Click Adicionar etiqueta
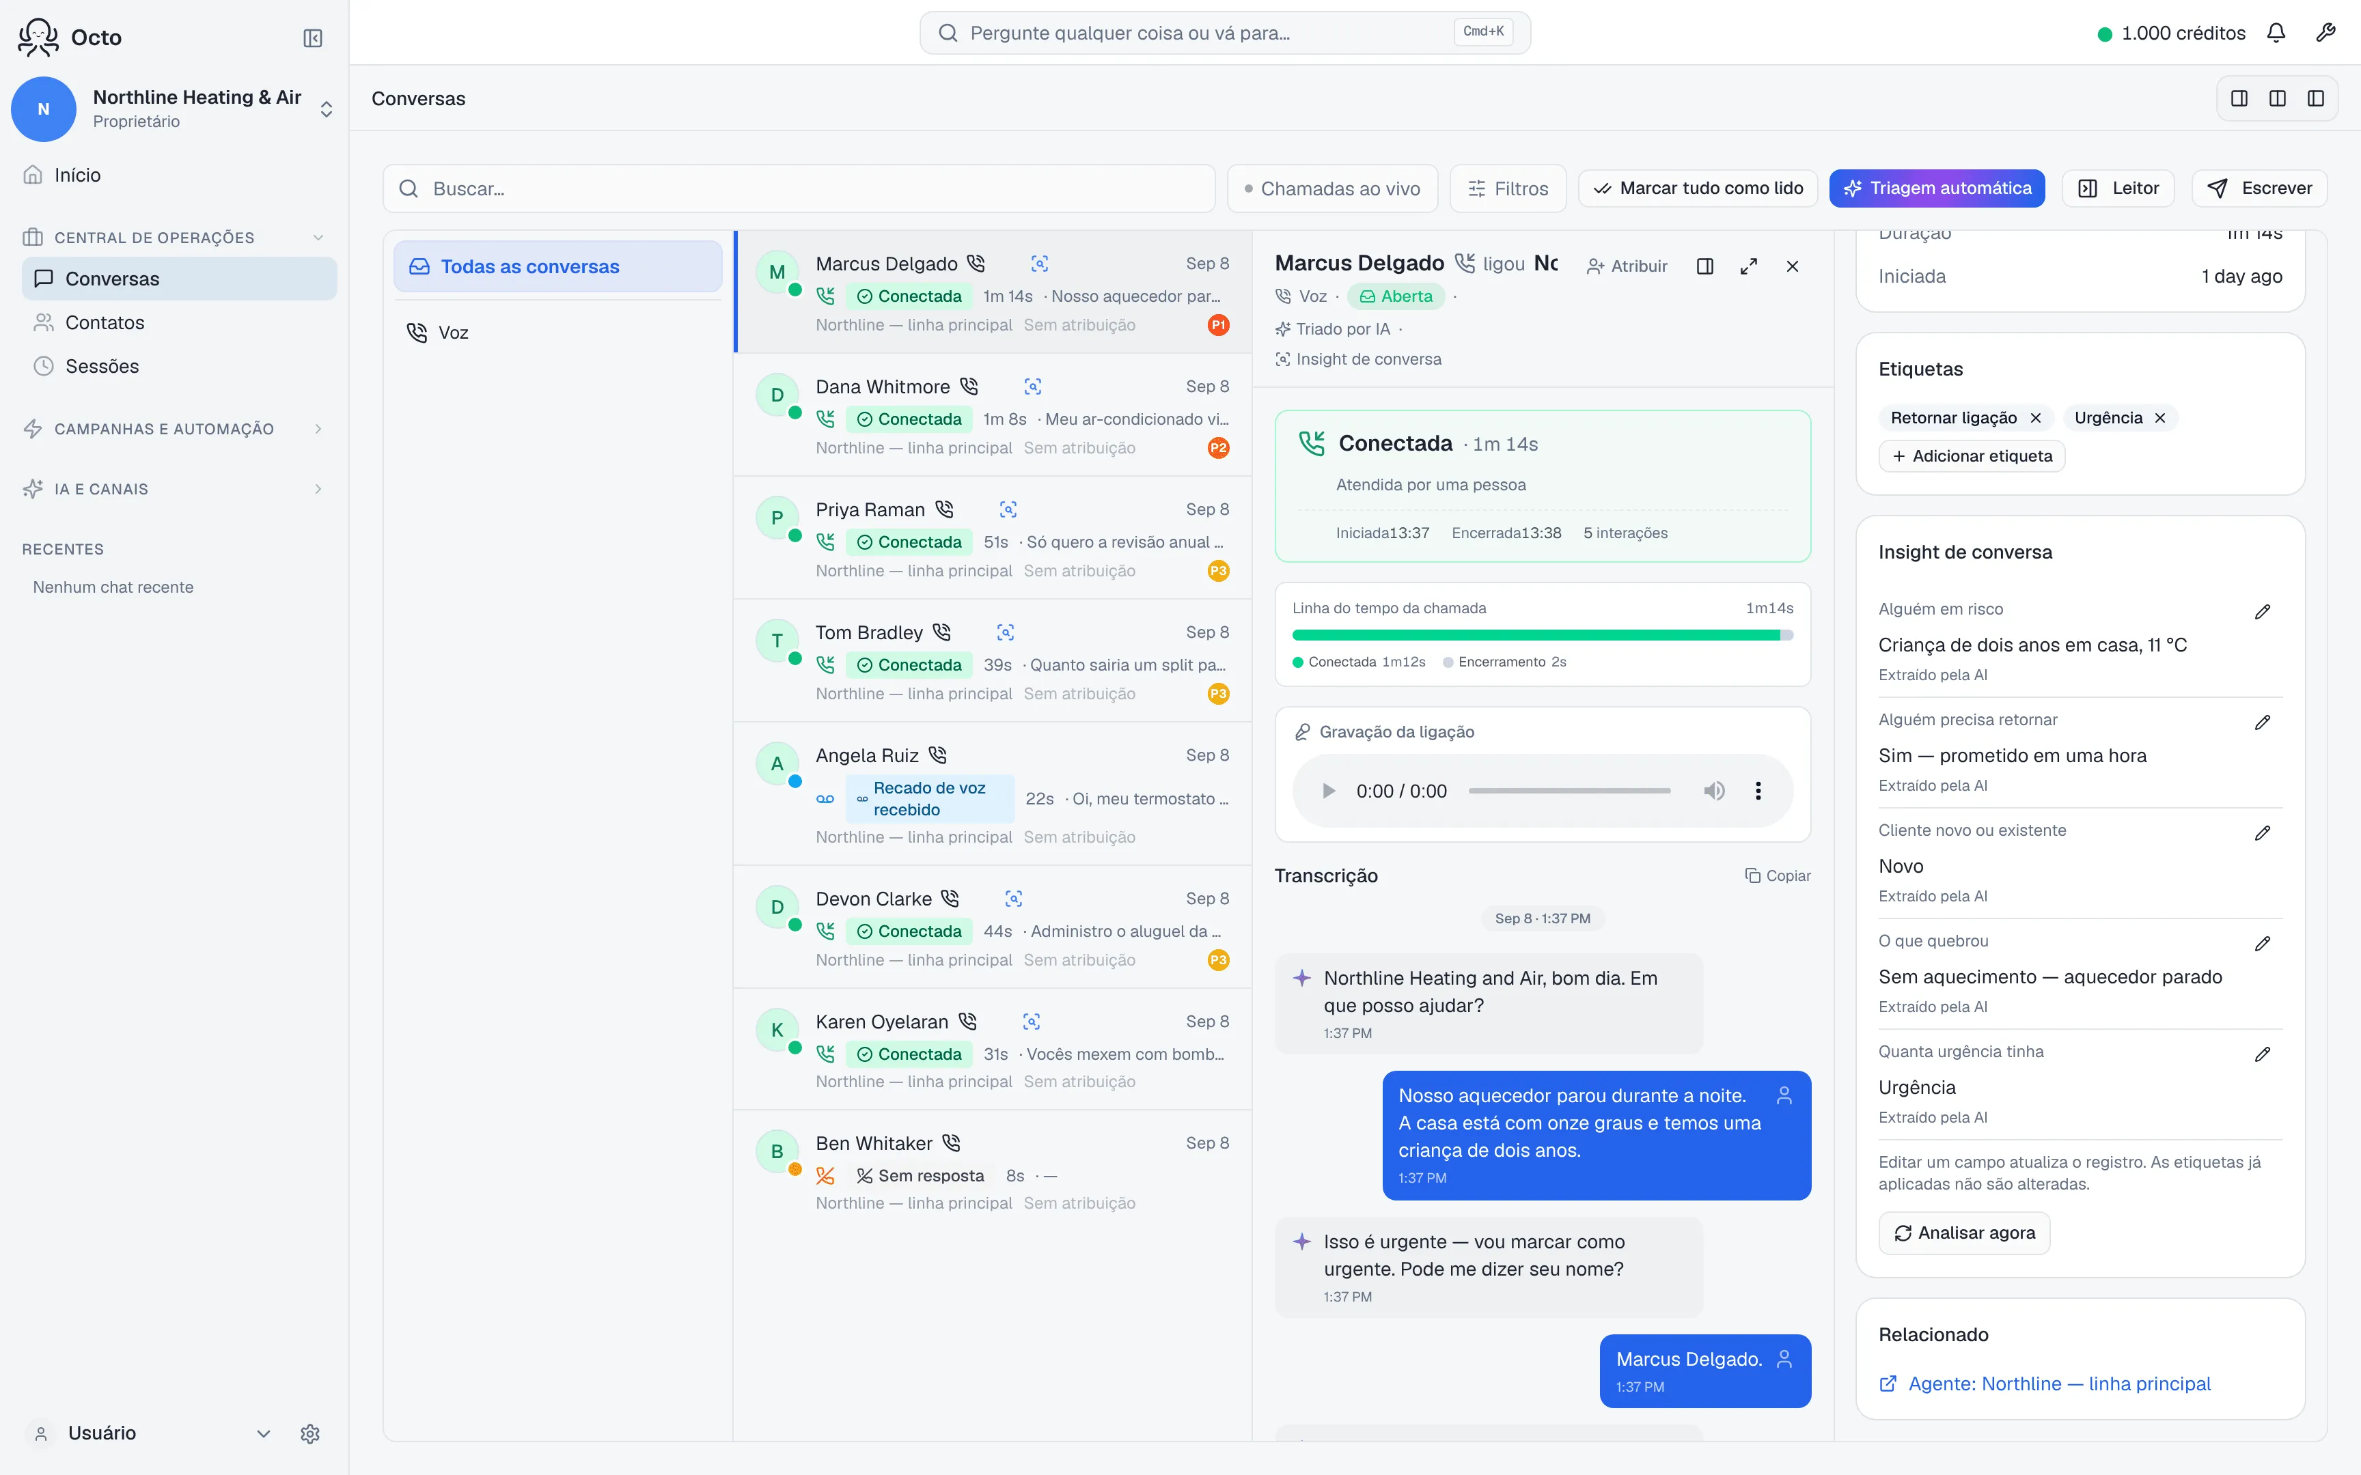This screenshot has height=1475, width=2361. pyautogui.click(x=1972, y=455)
